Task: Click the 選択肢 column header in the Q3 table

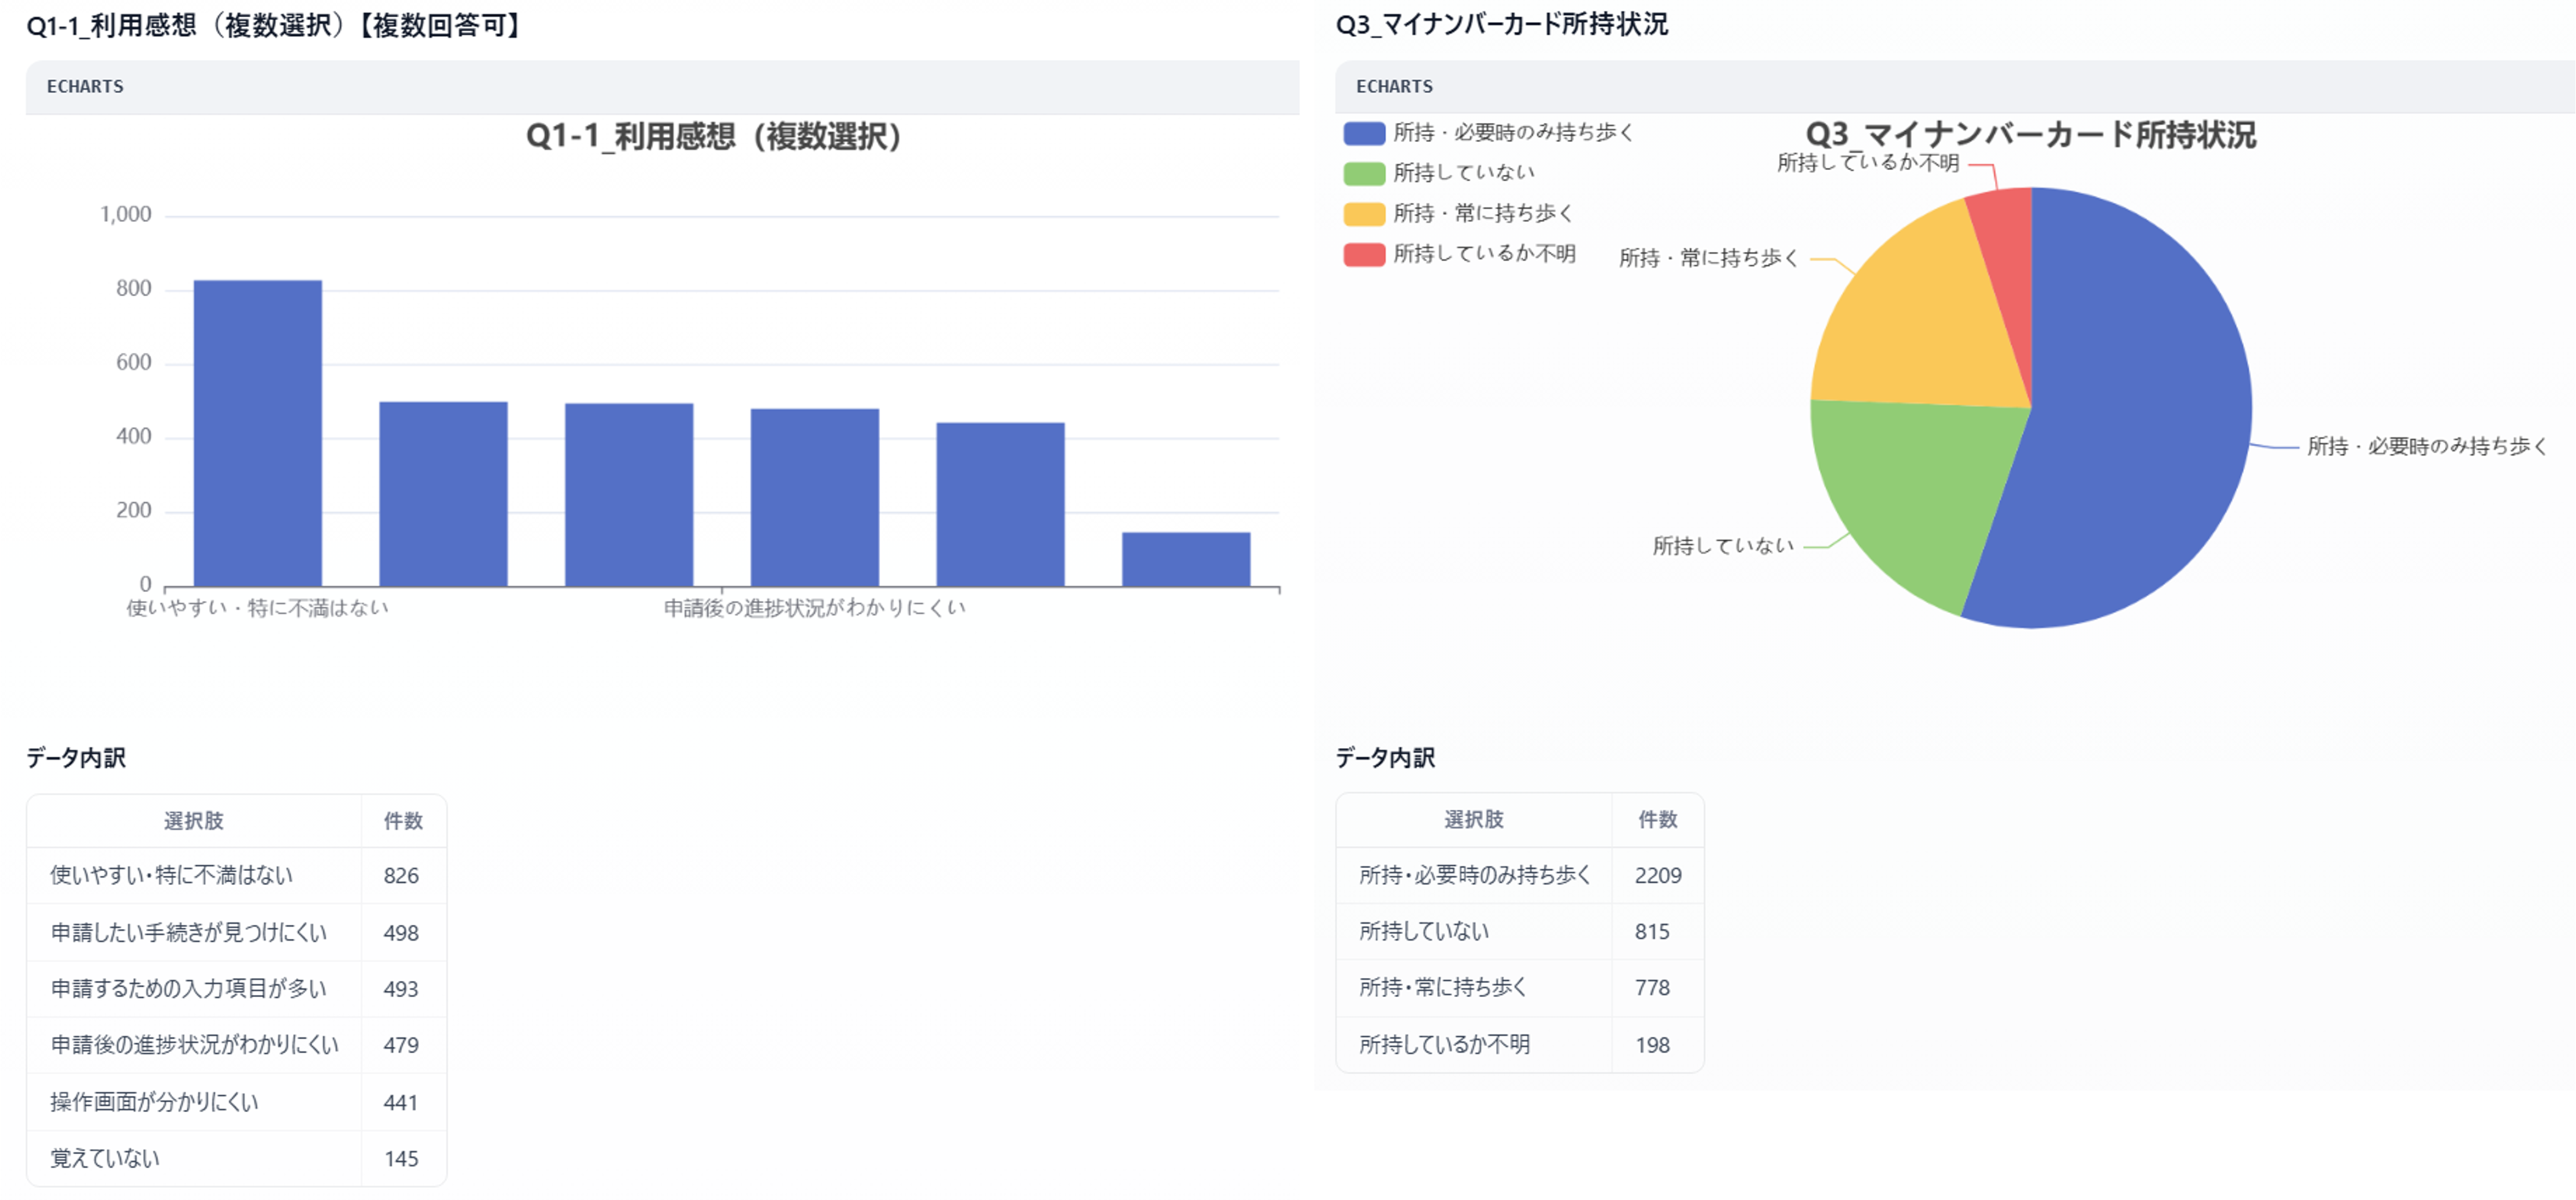Action: (1474, 820)
